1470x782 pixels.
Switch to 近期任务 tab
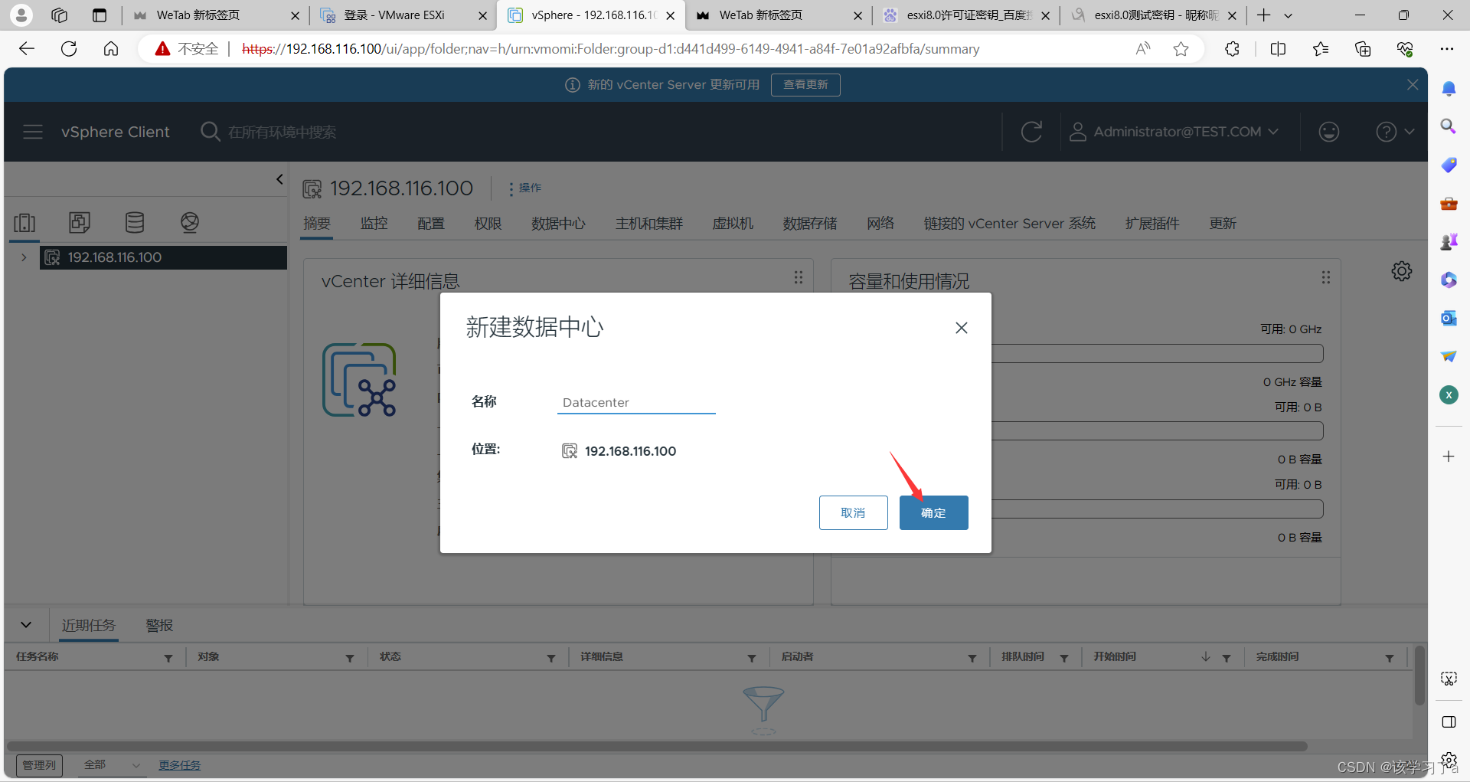pyautogui.click(x=89, y=626)
